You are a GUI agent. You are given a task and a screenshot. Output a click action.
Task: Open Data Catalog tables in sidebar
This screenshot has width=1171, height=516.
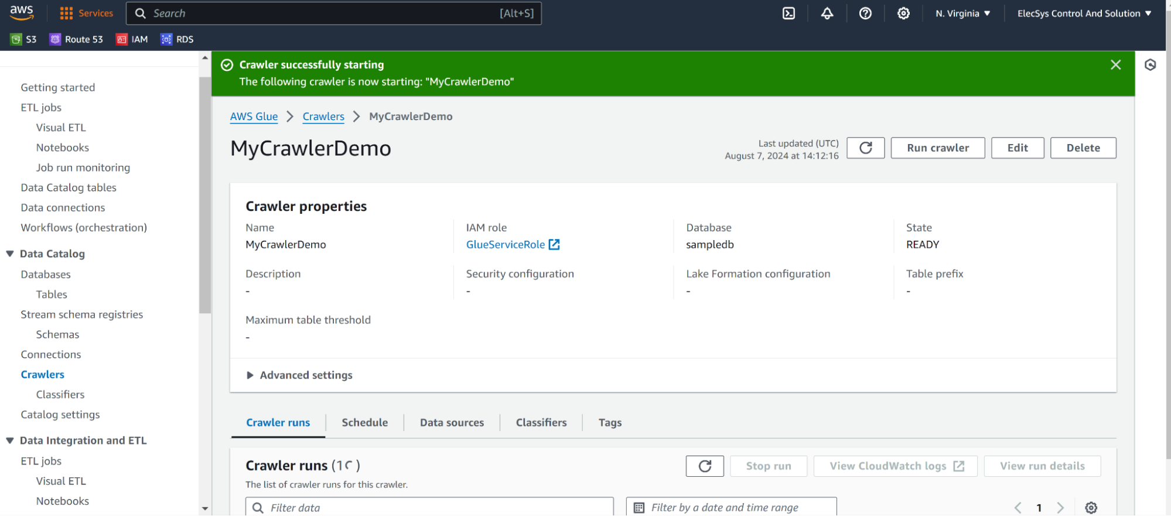69,187
